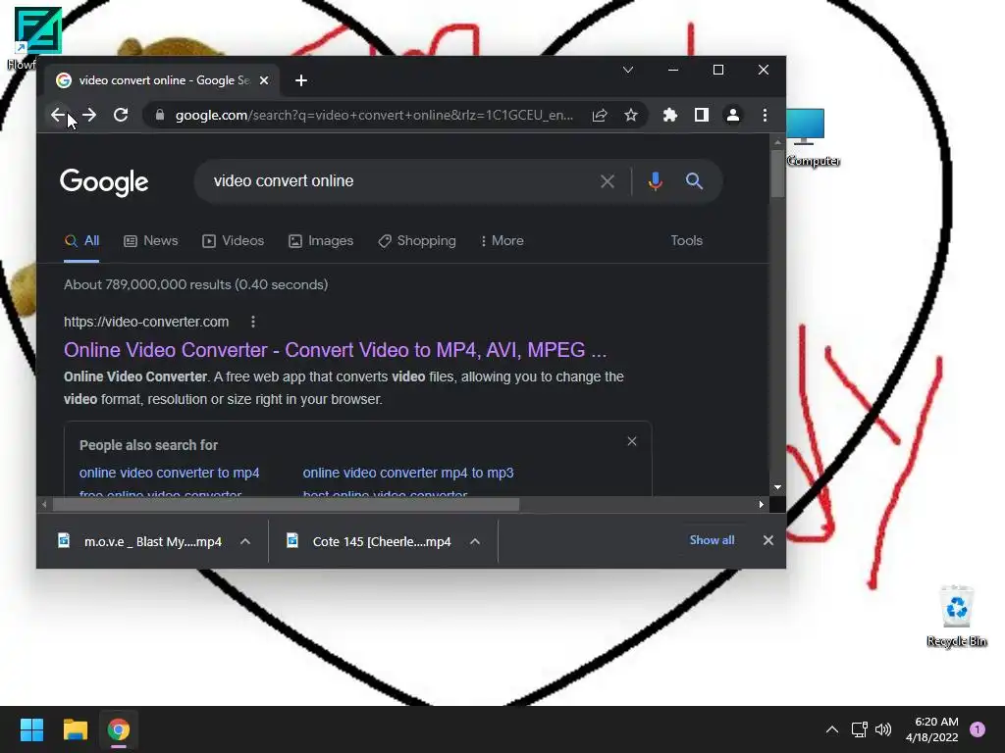The width and height of the screenshot is (1005, 753).
Task: Click the lock icon in address bar
Action: [160, 116]
